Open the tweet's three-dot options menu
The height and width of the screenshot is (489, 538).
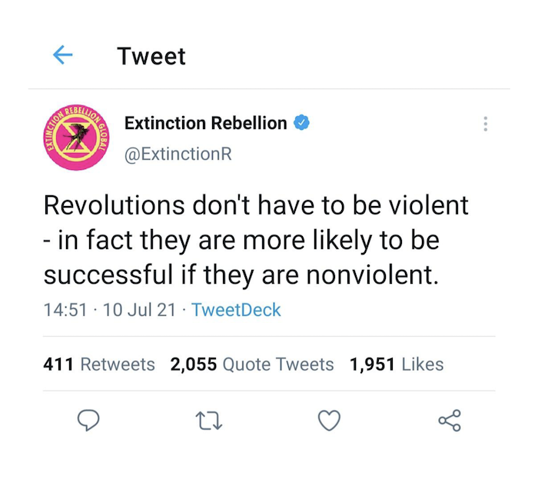click(x=485, y=124)
